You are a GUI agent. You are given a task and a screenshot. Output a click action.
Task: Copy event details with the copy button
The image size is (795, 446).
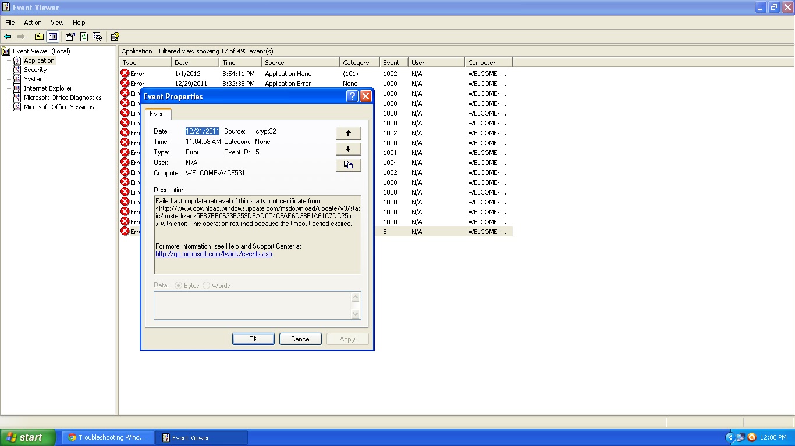pos(349,165)
